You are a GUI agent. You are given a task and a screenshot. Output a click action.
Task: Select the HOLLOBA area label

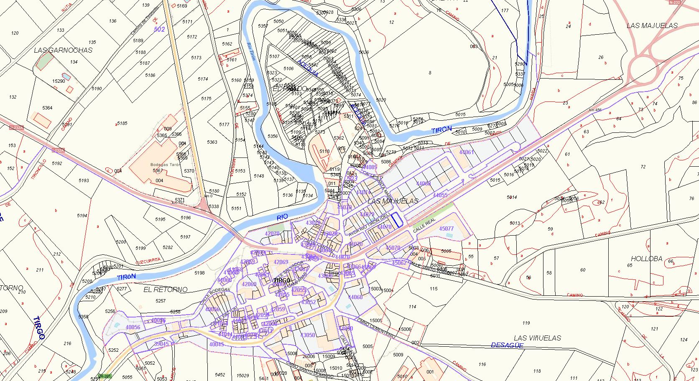pyautogui.click(x=646, y=259)
